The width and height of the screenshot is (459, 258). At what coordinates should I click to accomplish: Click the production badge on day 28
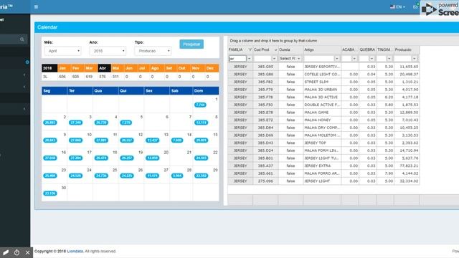point(177,176)
